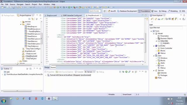Click the chart icon in Form Explorer toolbar
Image resolution: width=187 pixels, height=105 pixels.
(173, 19)
